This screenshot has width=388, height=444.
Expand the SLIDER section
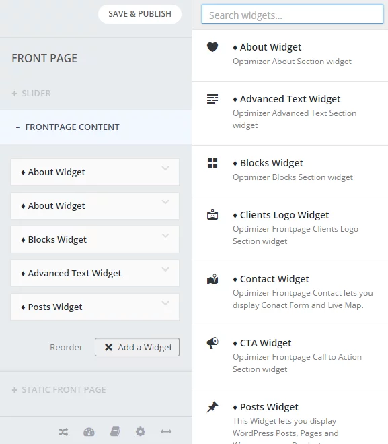coord(31,94)
